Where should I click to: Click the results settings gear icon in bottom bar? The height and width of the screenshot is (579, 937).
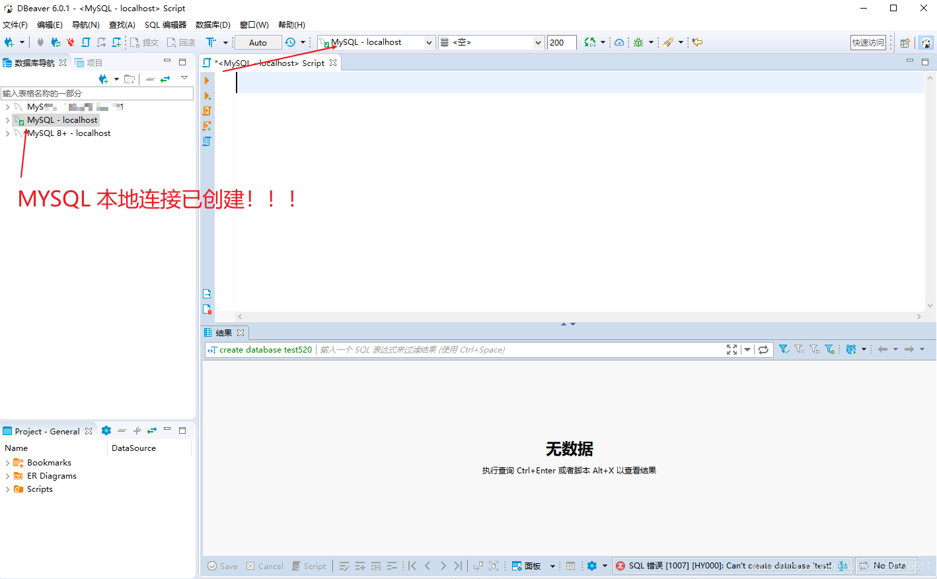click(x=592, y=566)
